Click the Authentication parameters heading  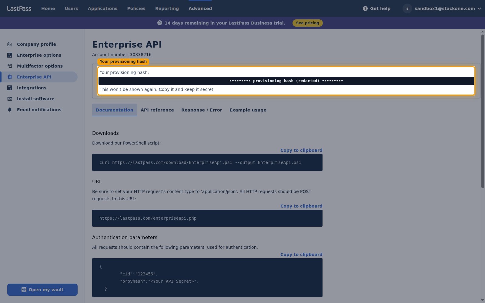pos(125,237)
